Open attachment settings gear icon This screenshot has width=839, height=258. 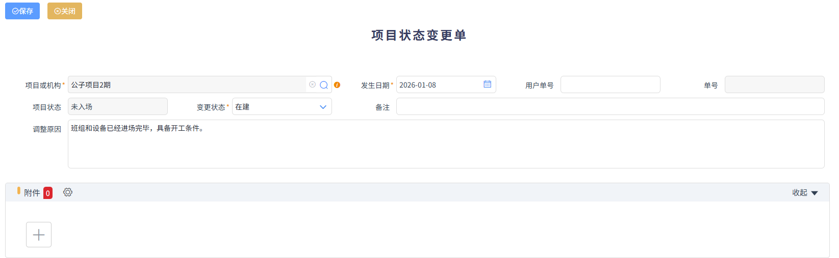point(68,192)
